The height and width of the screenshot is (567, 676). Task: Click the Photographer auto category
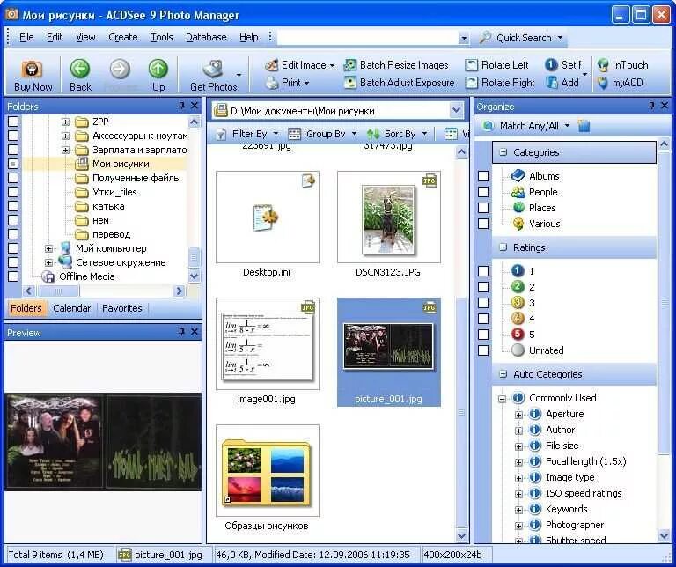[x=574, y=525]
